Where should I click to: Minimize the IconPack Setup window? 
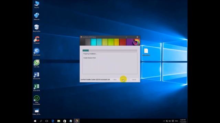126,37
